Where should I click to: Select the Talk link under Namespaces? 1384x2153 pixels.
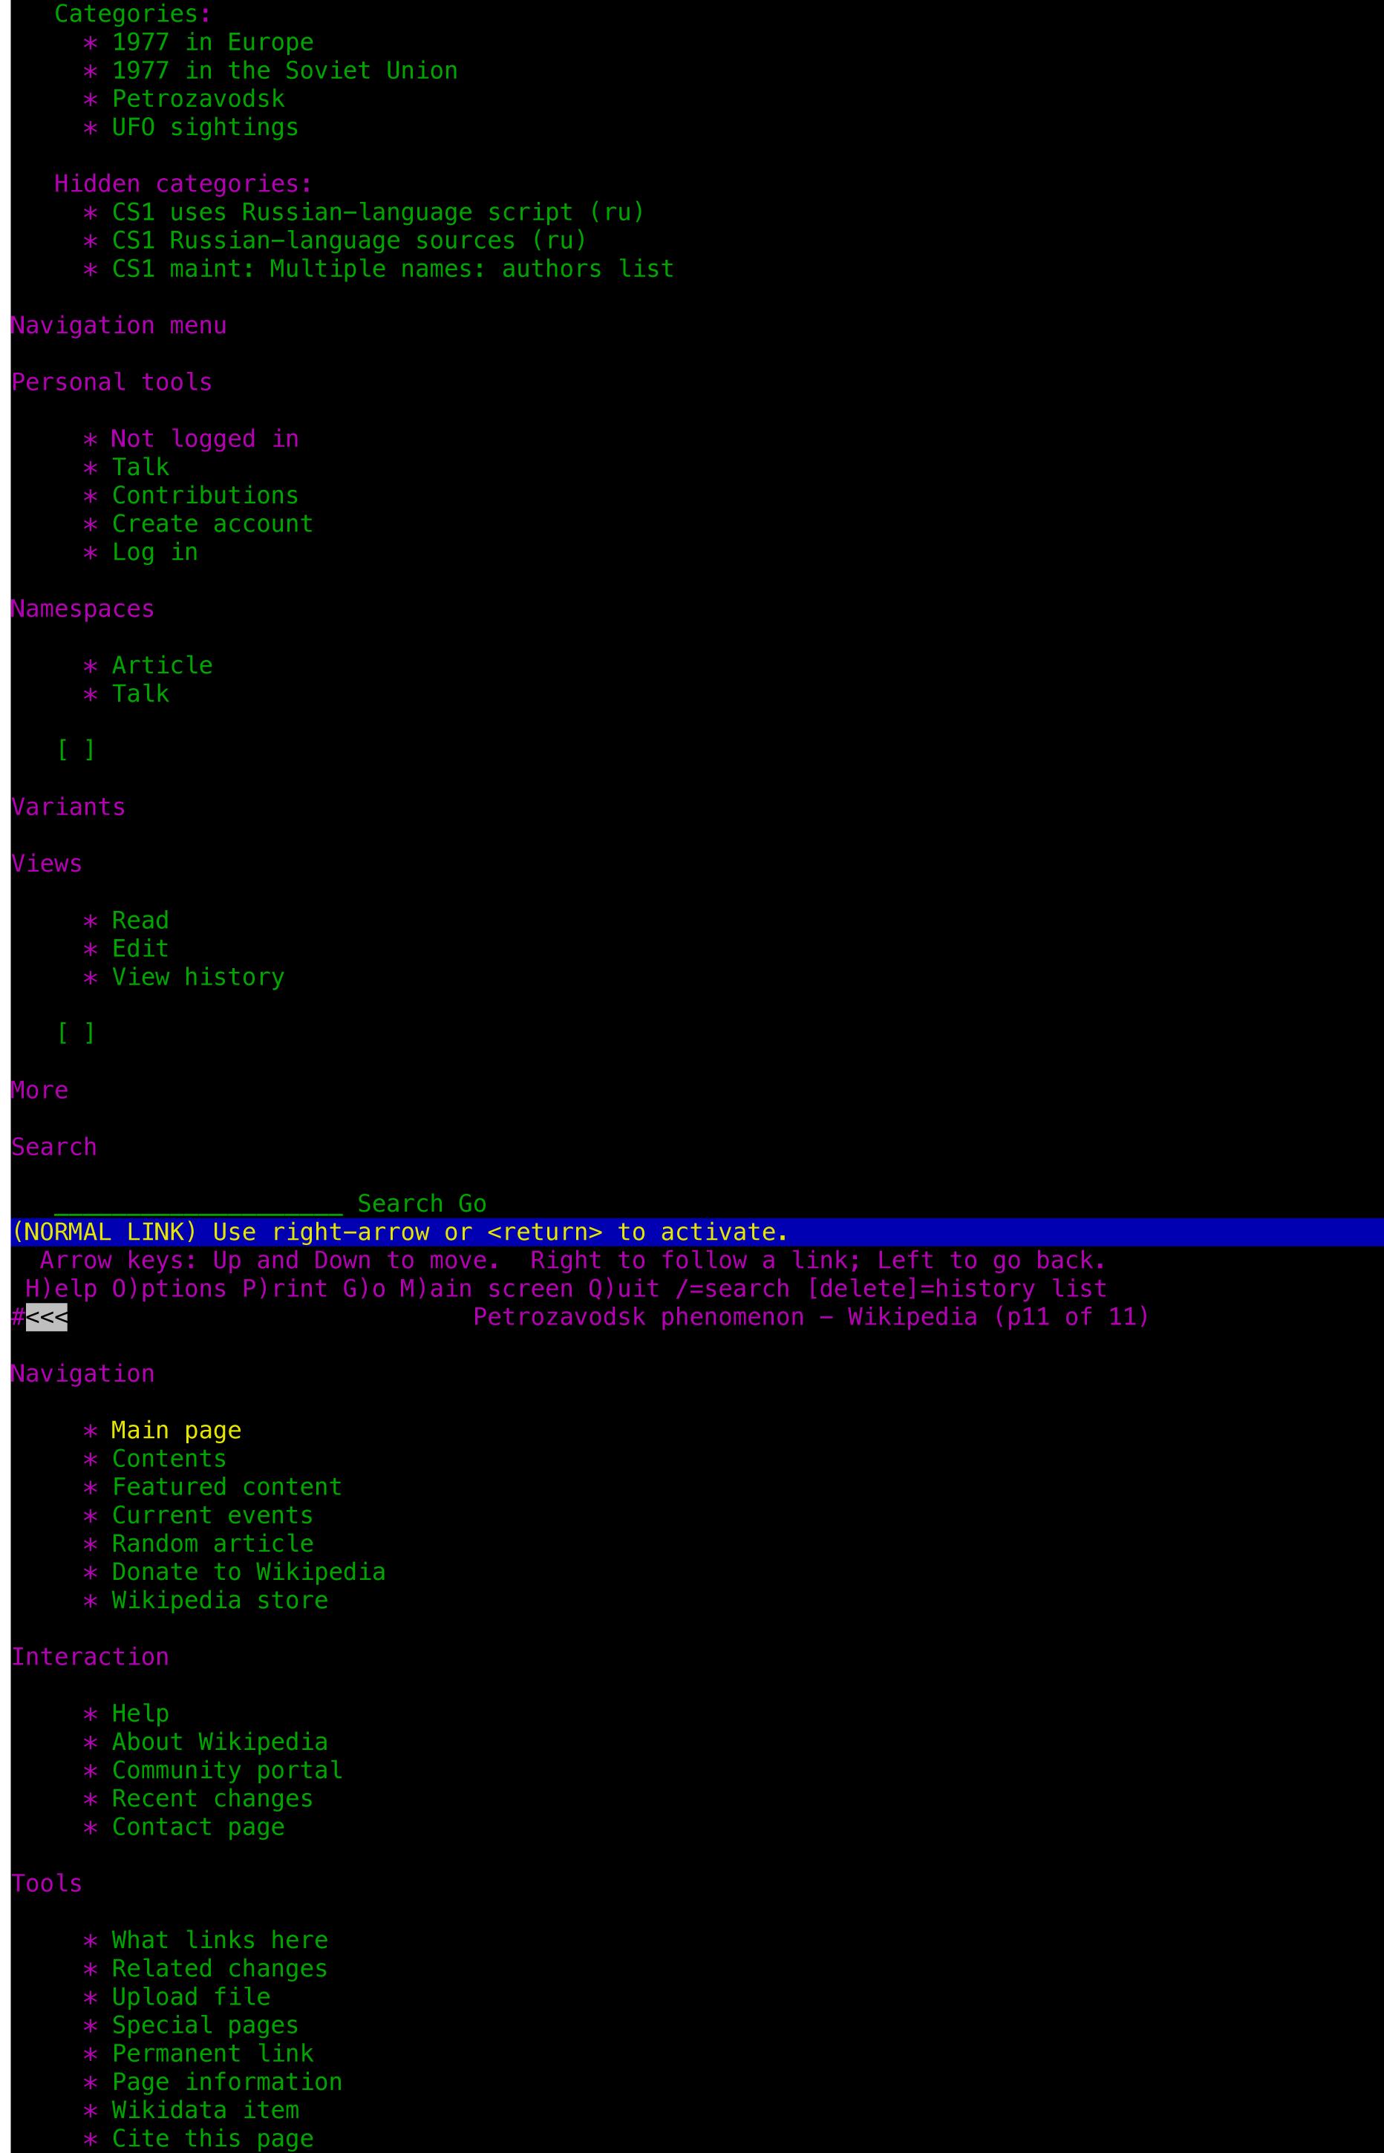coord(141,693)
